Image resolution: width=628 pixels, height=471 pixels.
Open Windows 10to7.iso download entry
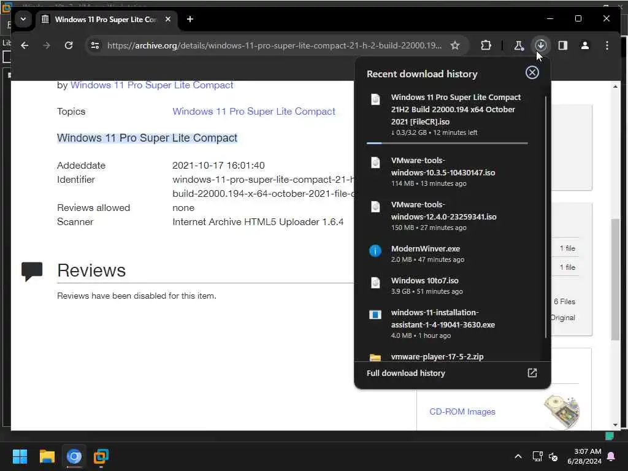[x=448, y=286]
